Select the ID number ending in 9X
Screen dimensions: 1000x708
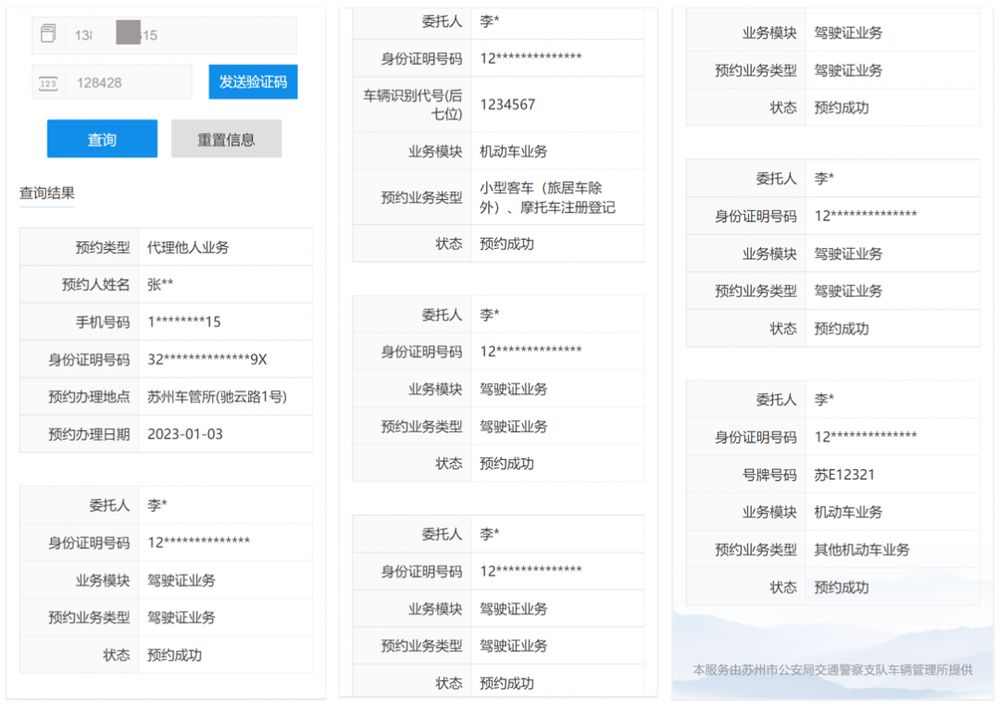coord(206,359)
